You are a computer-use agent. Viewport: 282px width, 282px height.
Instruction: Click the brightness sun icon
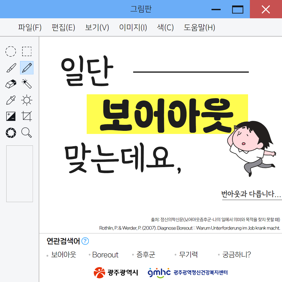pyautogui.click(x=27, y=100)
